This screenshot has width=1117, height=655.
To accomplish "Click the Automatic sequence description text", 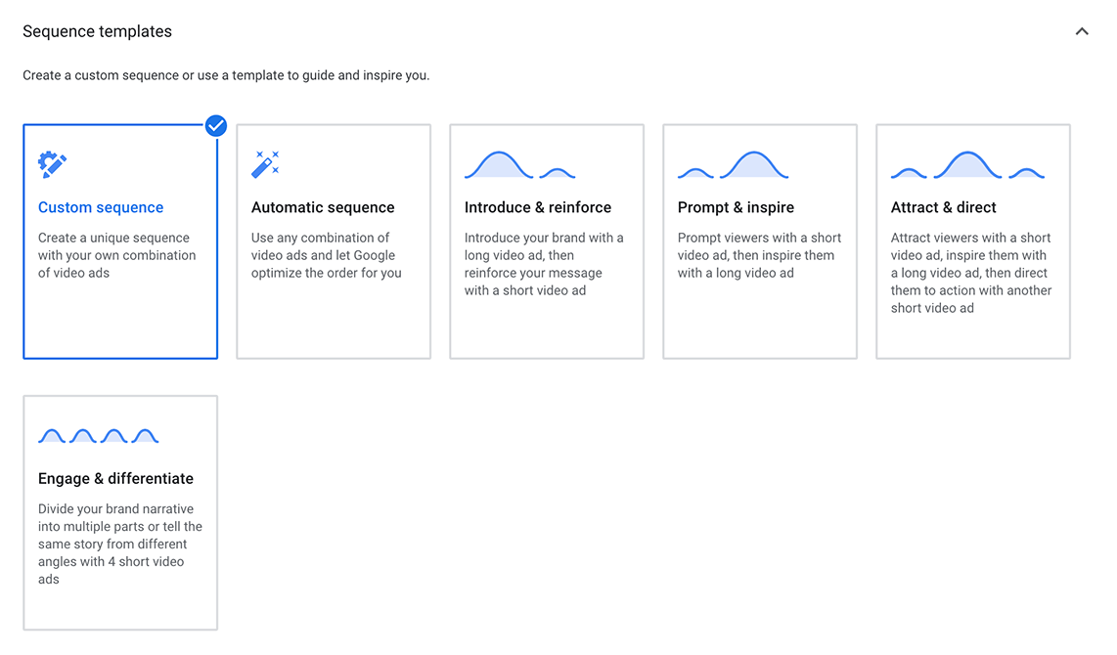I will point(327,255).
